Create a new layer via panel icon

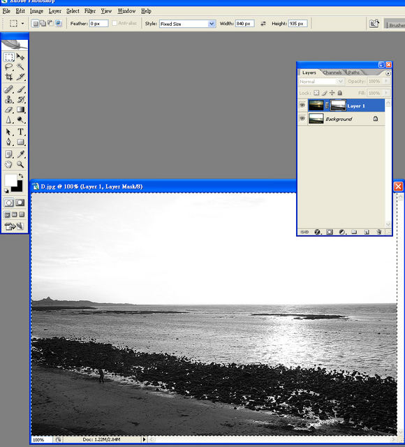tap(367, 232)
